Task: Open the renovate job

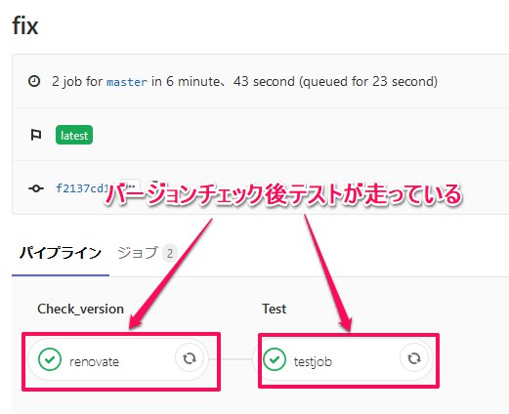Action: tap(118, 359)
